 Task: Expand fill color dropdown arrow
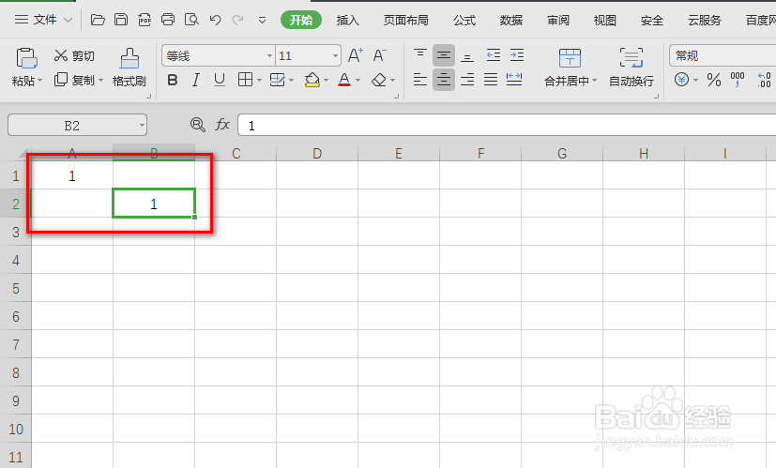click(x=326, y=80)
